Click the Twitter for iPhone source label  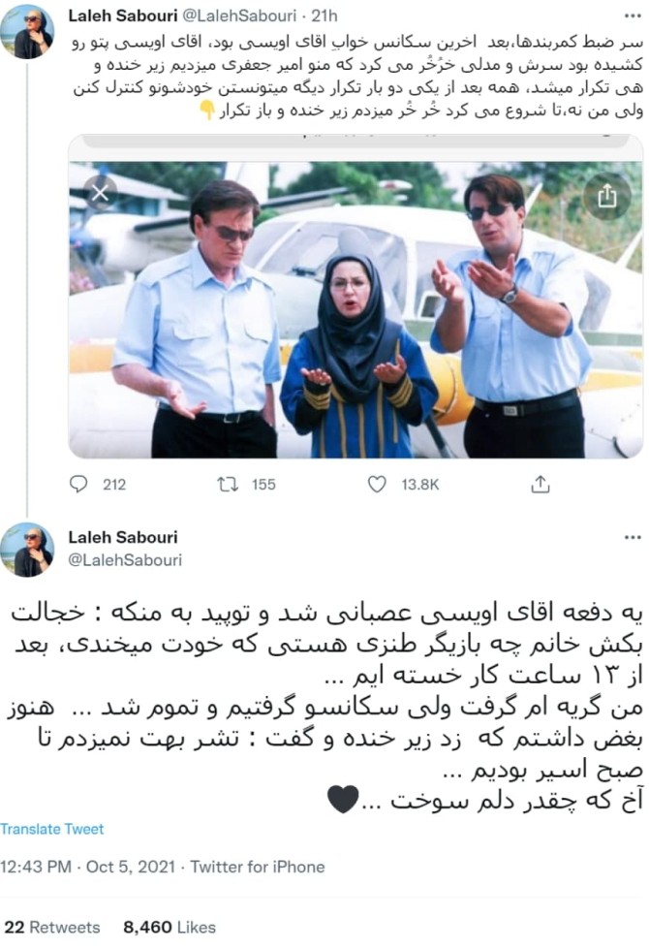tap(258, 867)
